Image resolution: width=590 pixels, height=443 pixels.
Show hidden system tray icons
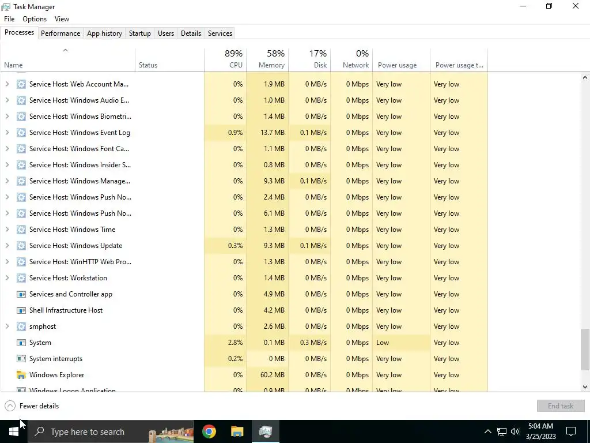coord(487,431)
